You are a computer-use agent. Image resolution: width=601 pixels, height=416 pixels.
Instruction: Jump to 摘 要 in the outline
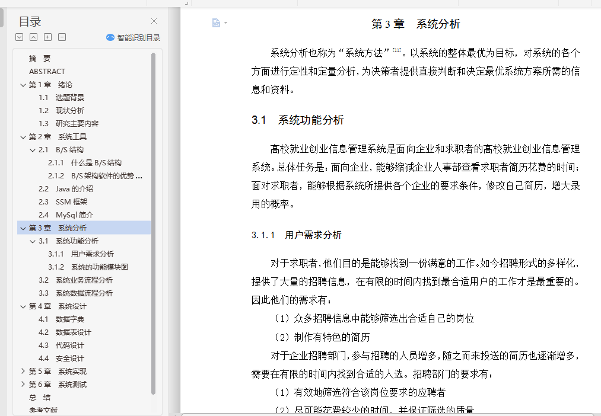[40, 59]
